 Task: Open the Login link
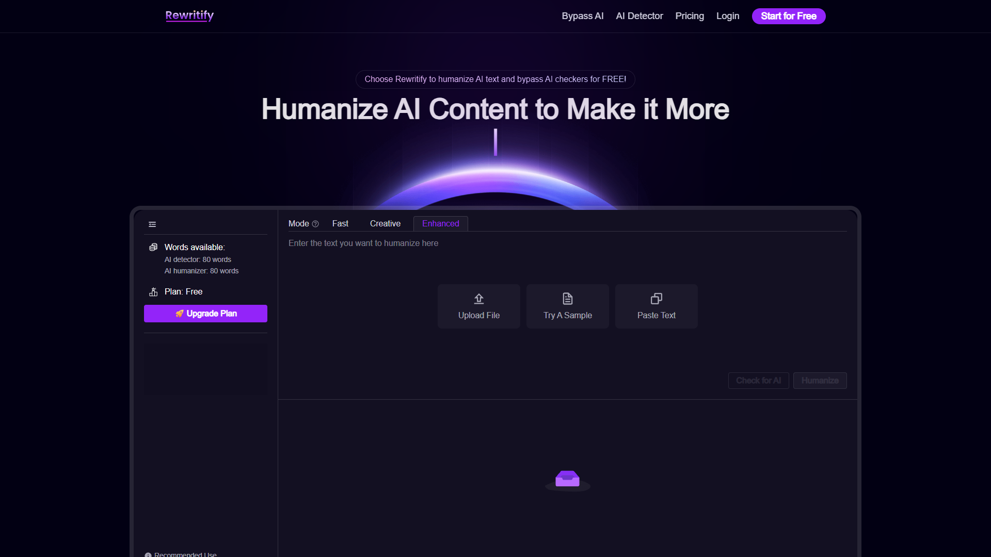pos(728,16)
